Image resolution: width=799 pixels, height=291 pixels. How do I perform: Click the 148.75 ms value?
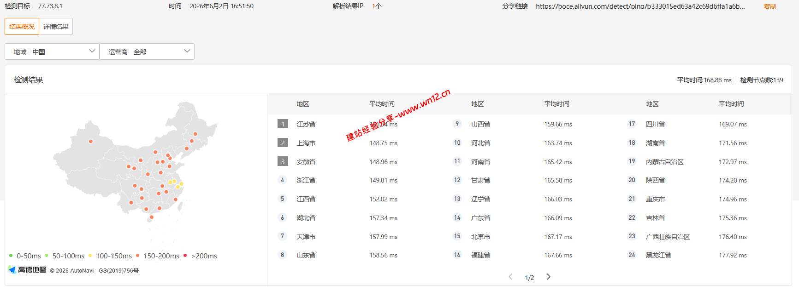click(x=383, y=143)
